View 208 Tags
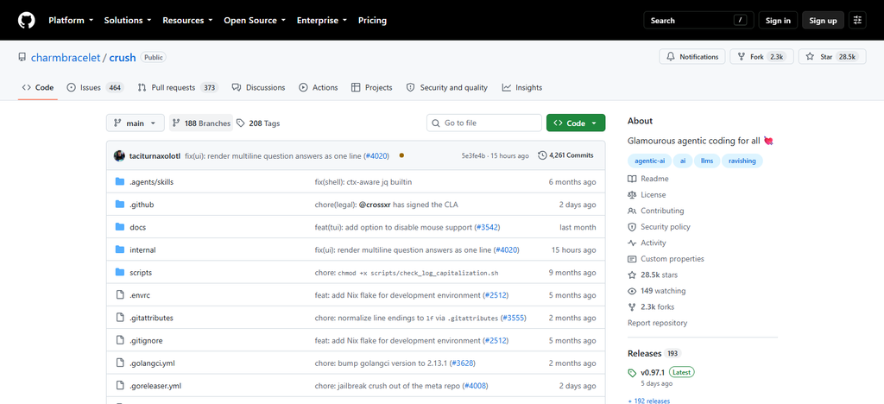The image size is (884, 404). click(258, 123)
